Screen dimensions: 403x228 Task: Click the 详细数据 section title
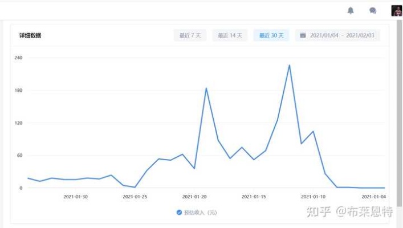(30, 35)
